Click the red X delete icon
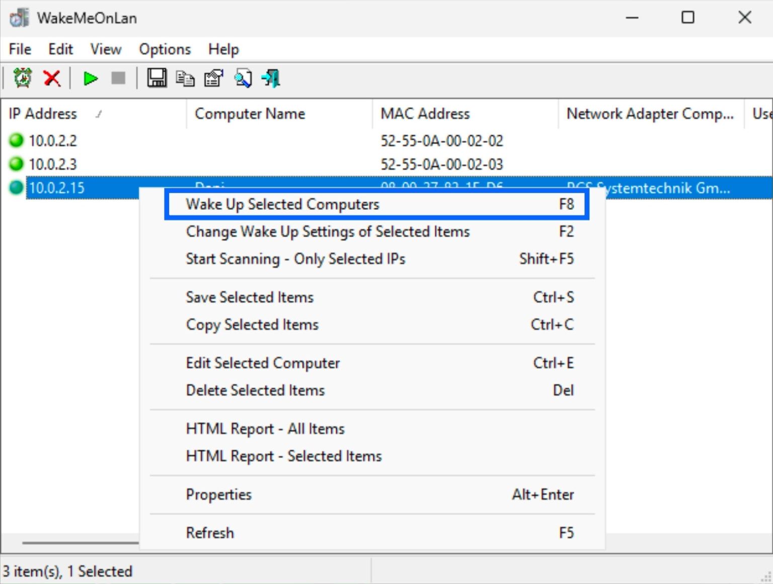This screenshot has height=584, width=773. click(52, 79)
